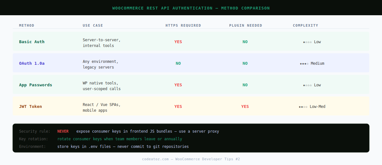
Task: Click 'React / Vue SPAs, mobile apps' use case
Action: pos(102,108)
